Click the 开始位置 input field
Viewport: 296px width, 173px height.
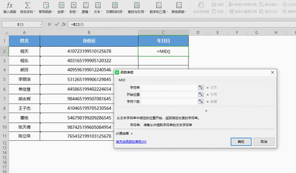(169, 94)
